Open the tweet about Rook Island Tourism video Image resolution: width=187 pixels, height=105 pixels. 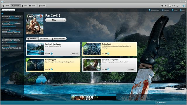pyautogui.click(x=12, y=41)
